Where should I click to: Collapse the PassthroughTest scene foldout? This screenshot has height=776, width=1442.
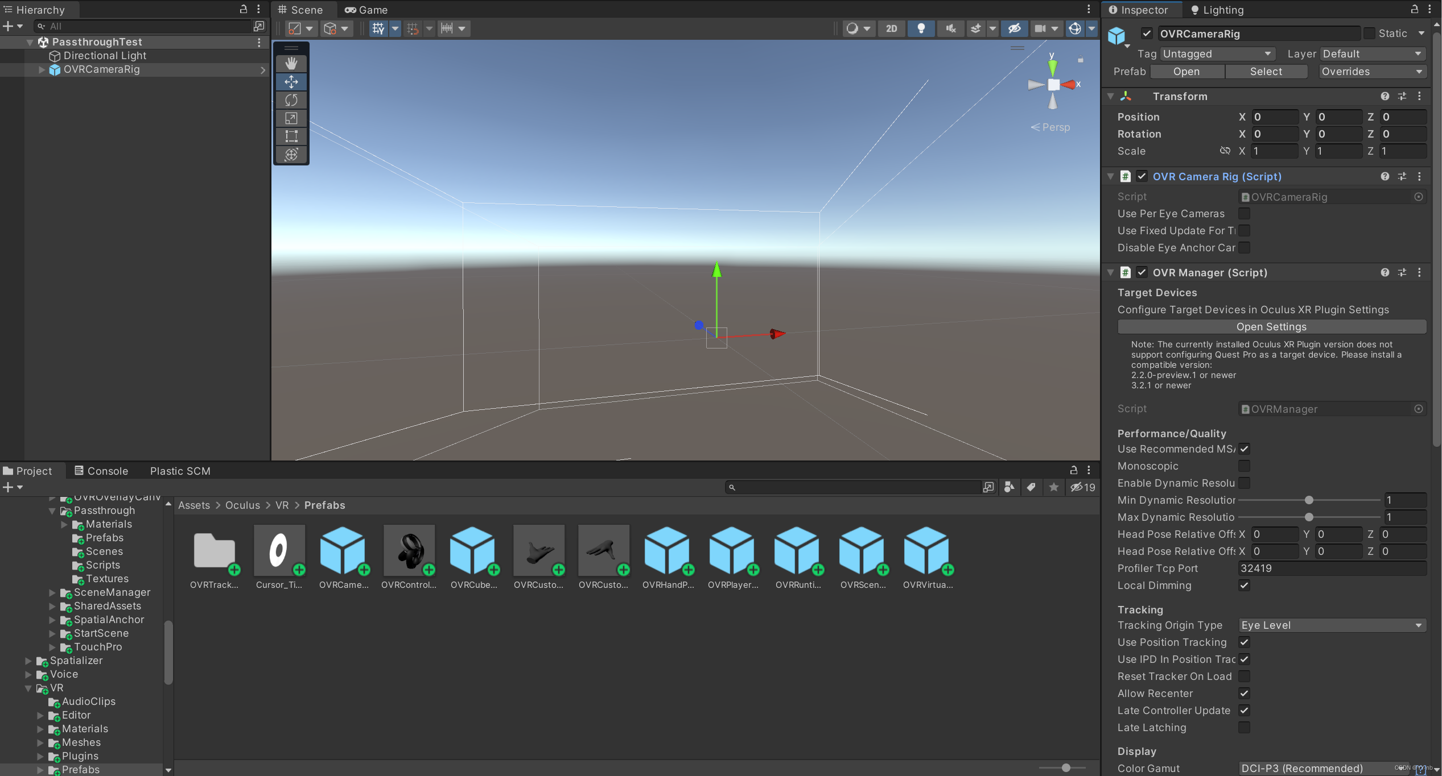30,42
